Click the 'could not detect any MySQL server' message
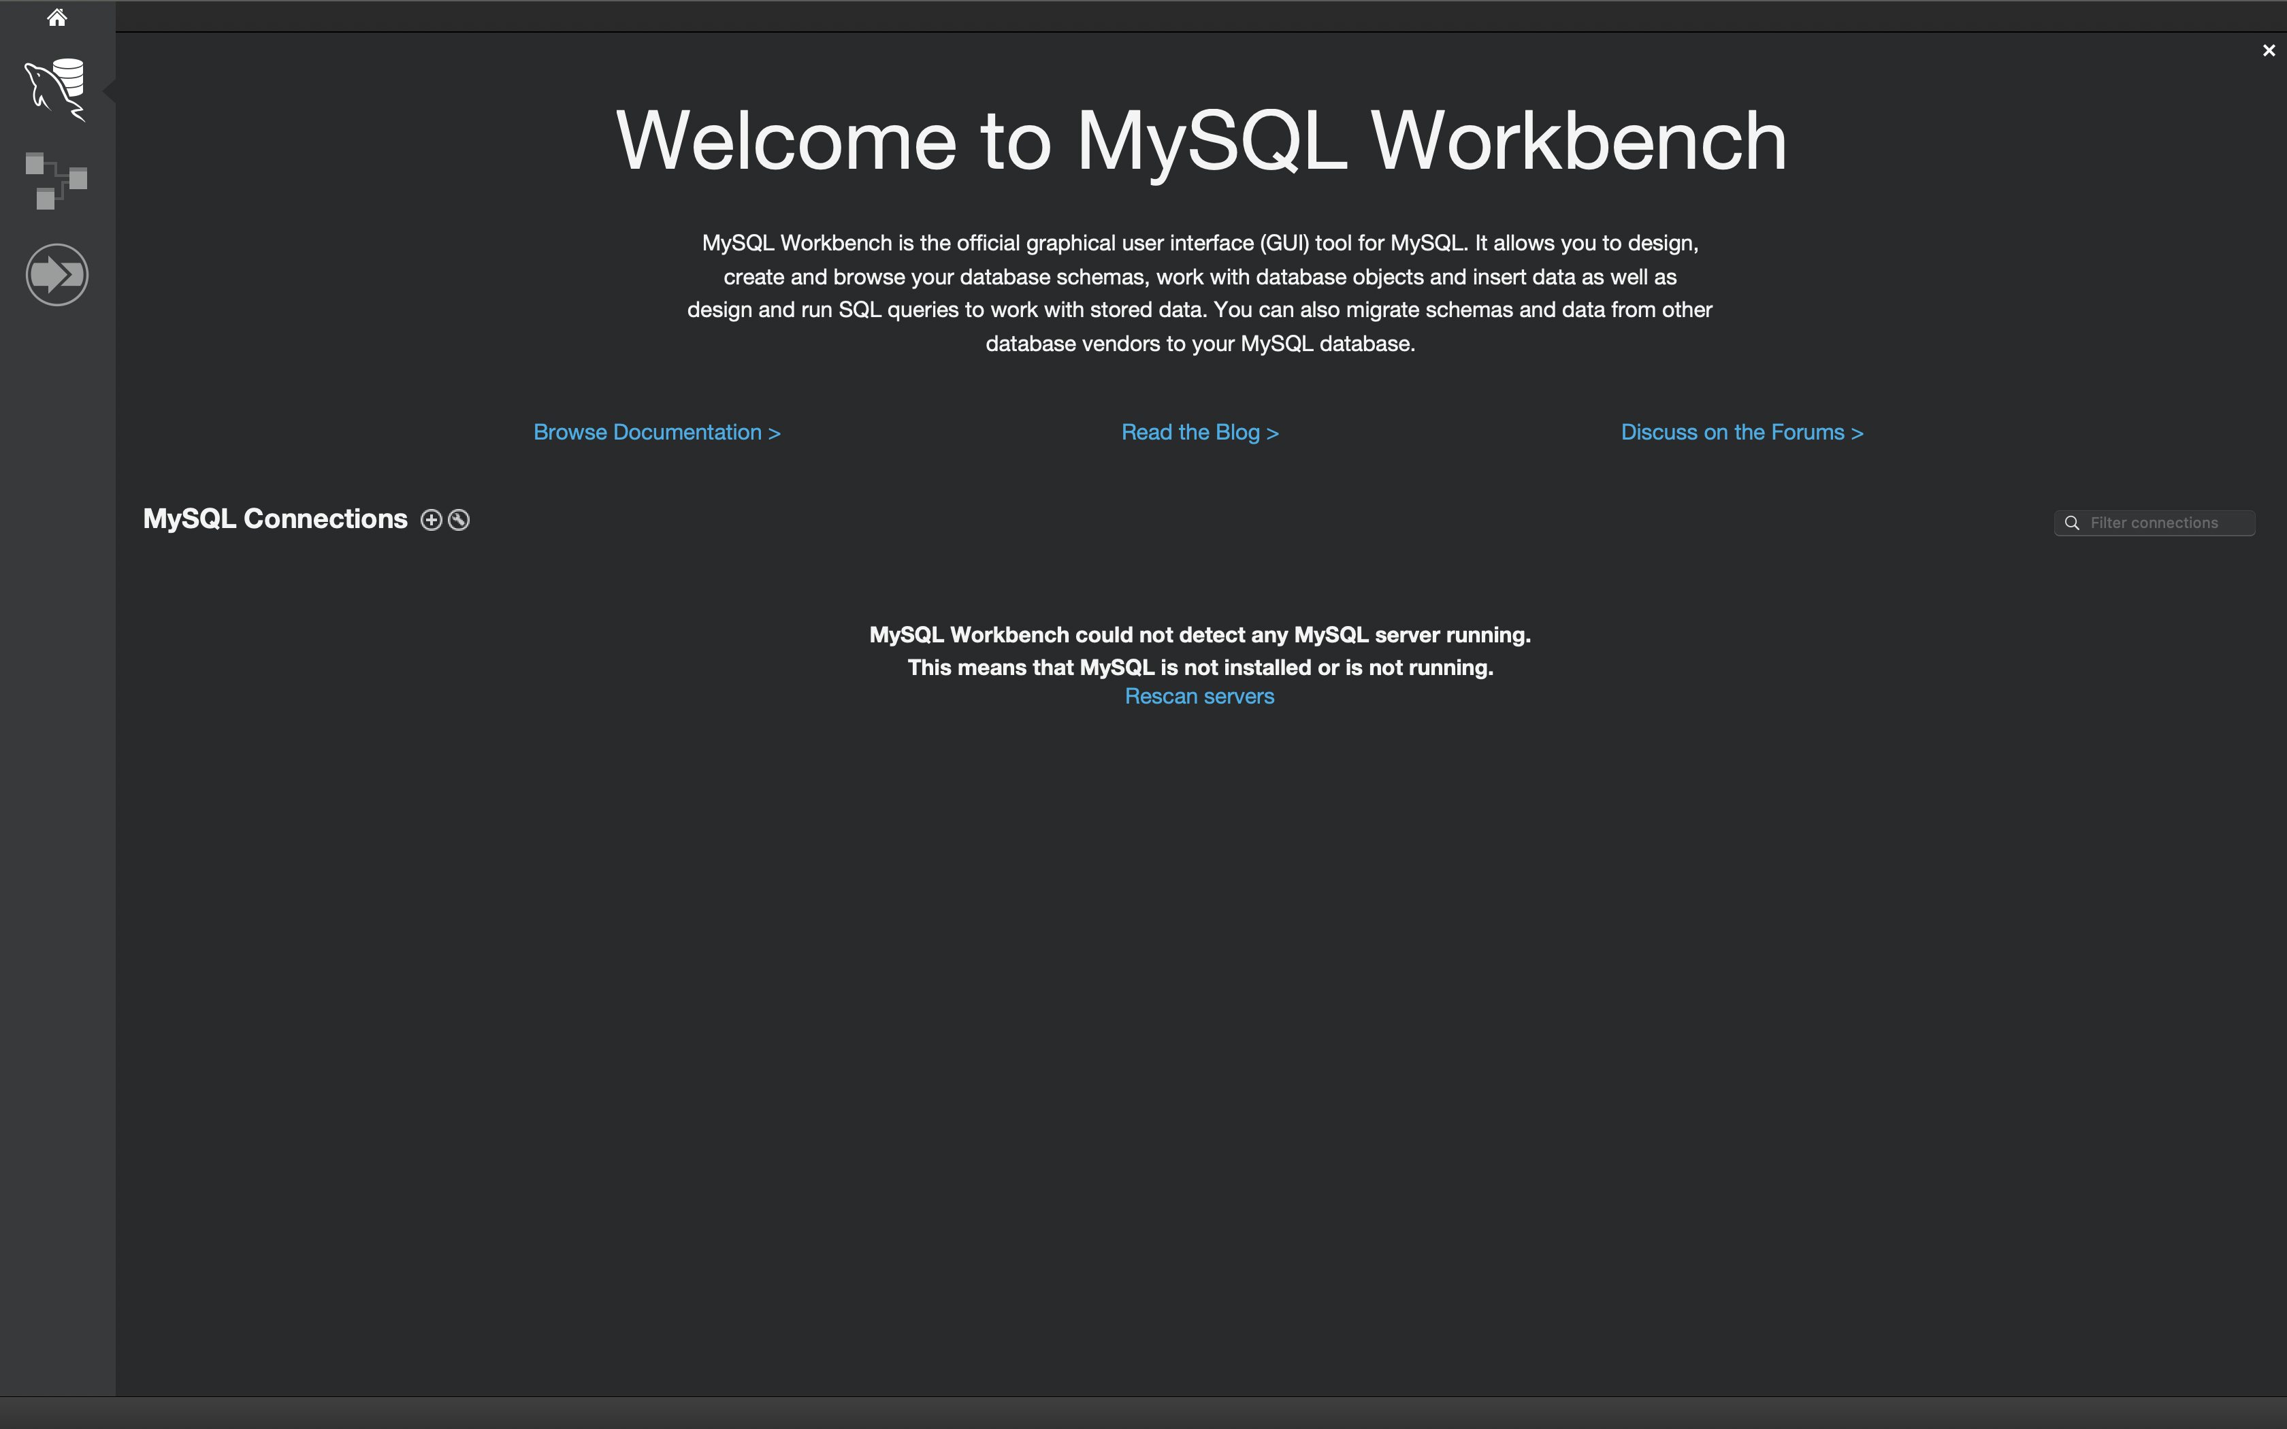 1199,635
